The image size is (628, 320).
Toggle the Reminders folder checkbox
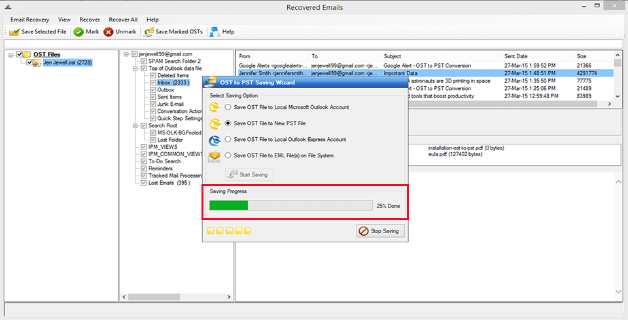tap(143, 168)
